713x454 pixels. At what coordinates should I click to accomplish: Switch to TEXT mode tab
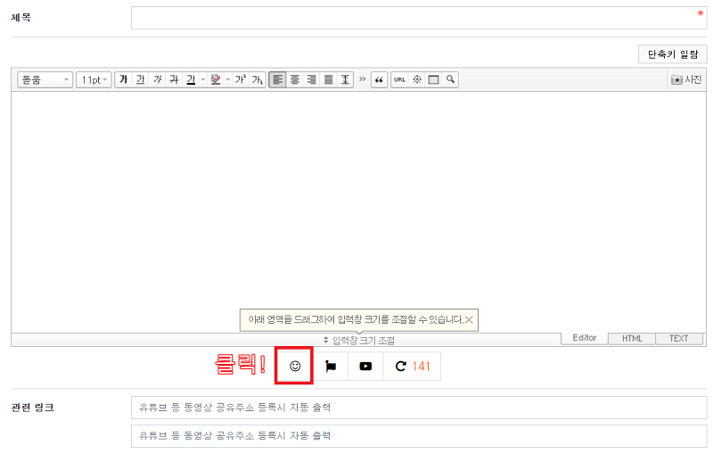tap(679, 338)
